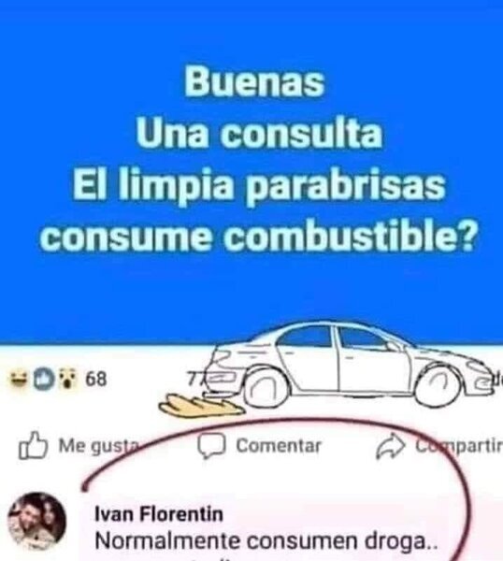Open the list of 68 reactions
Screen dimensions: 503x561
click(96, 379)
